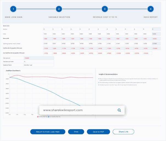This screenshot has height=141, width=166.
Task: Click the Max Exposure value -154400
Action: (x=27, y=58)
